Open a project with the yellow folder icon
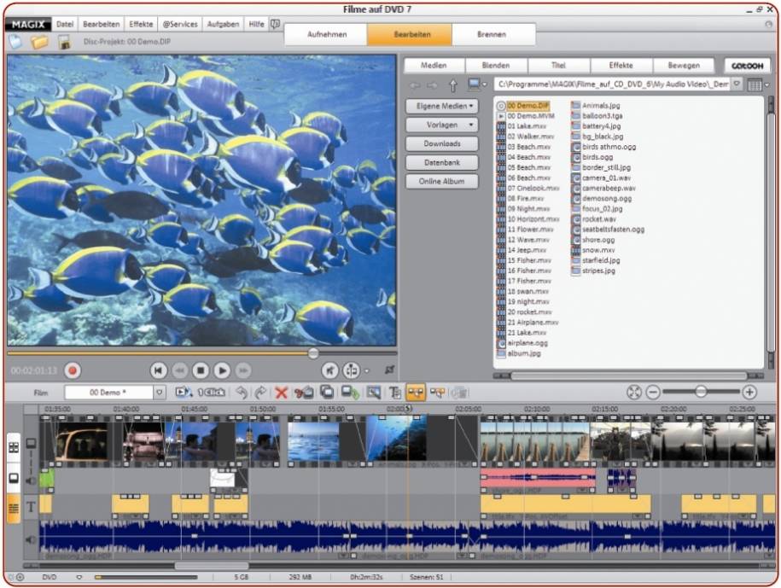The image size is (781, 588). 39,42
